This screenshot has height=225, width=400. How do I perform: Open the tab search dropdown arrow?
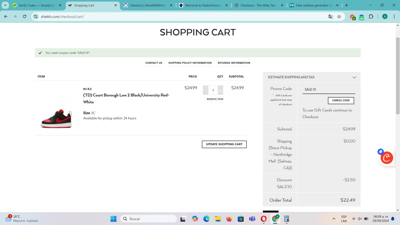(x=5, y=5)
